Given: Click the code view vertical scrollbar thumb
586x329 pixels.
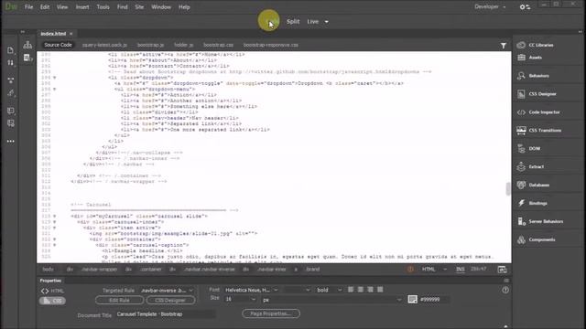Looking at the screenshot, I should tap(508, 189).
